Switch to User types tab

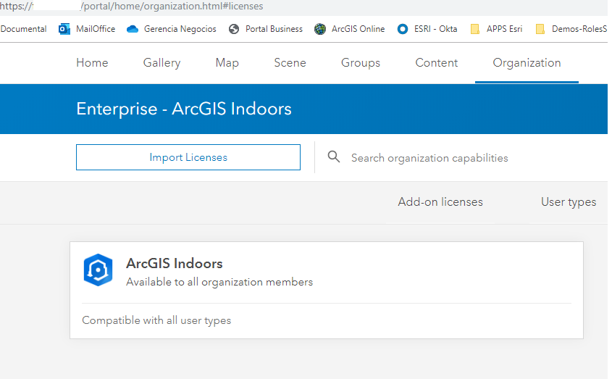point(569,202)
